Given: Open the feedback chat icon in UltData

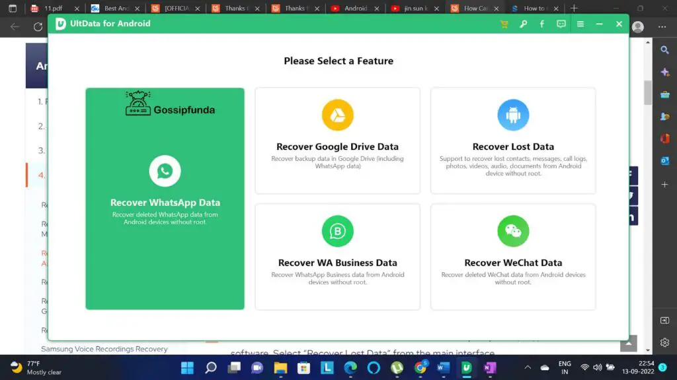Looking at the screenshot, I should (561, 24).
